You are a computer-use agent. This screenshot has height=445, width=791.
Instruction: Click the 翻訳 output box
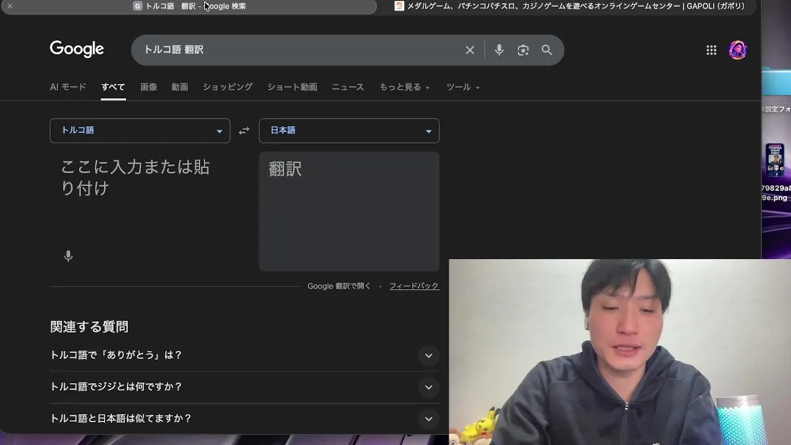(x=349, y=211)
